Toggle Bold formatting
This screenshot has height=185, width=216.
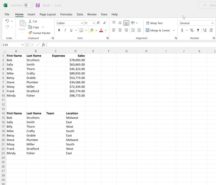click(x=59, y=30)
